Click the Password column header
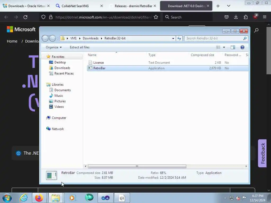271x203 pixels. 233,55
